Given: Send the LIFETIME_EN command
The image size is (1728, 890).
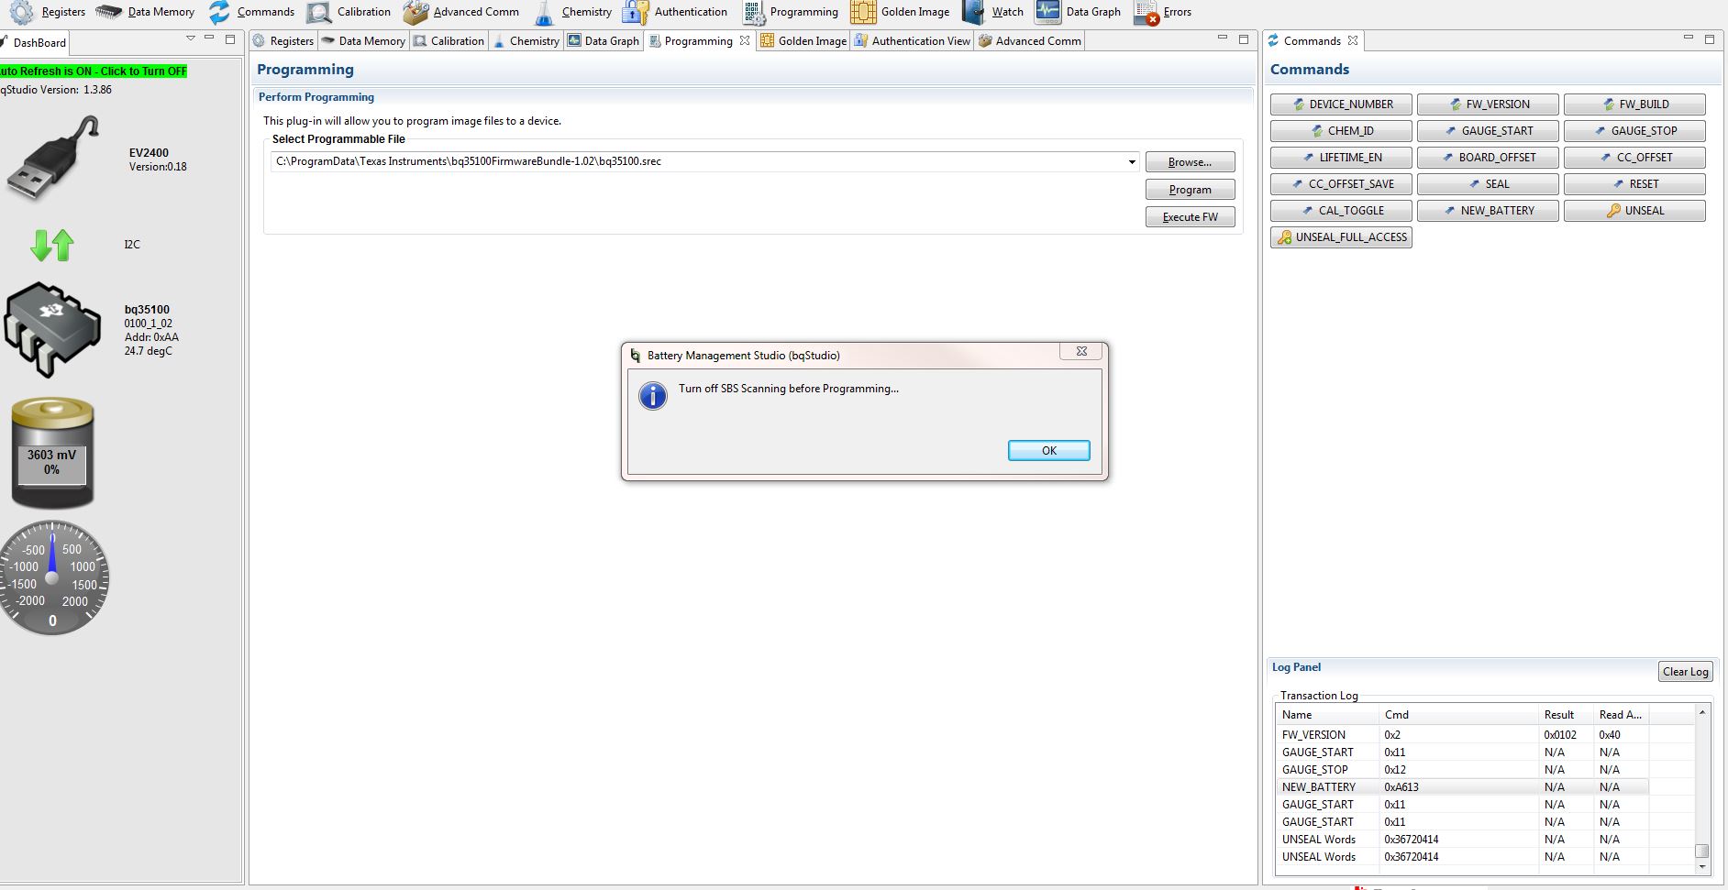Looking at the screenshot, I should (1341, 158).
